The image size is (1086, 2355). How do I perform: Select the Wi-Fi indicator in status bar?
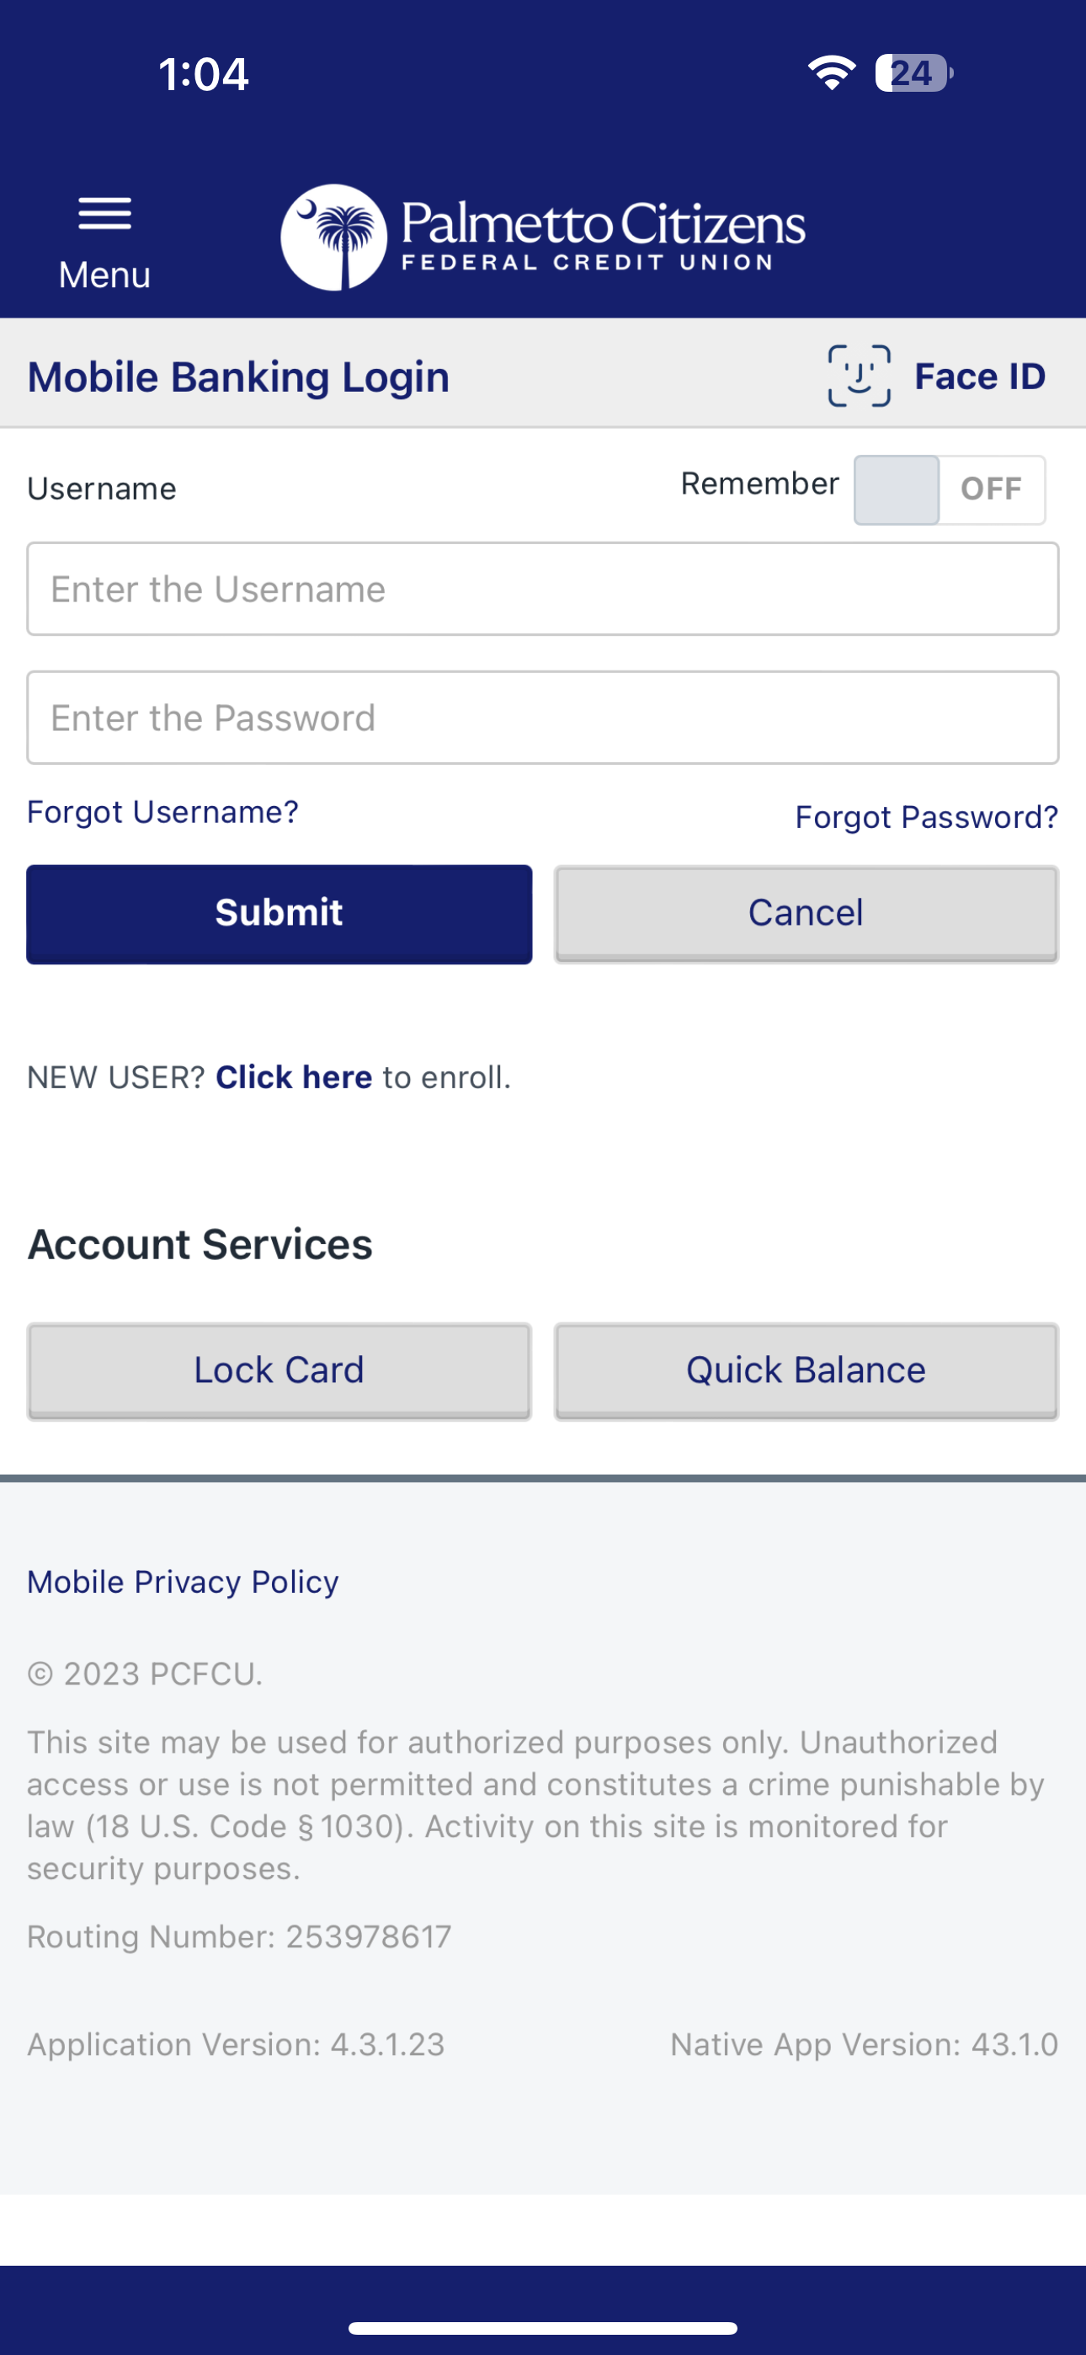tap(830, 72)
